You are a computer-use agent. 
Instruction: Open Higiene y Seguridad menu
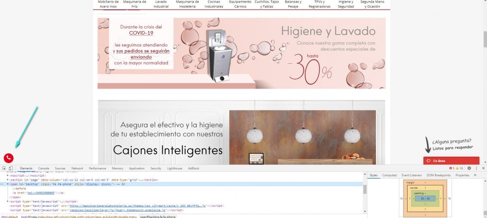tap(346, 4)
